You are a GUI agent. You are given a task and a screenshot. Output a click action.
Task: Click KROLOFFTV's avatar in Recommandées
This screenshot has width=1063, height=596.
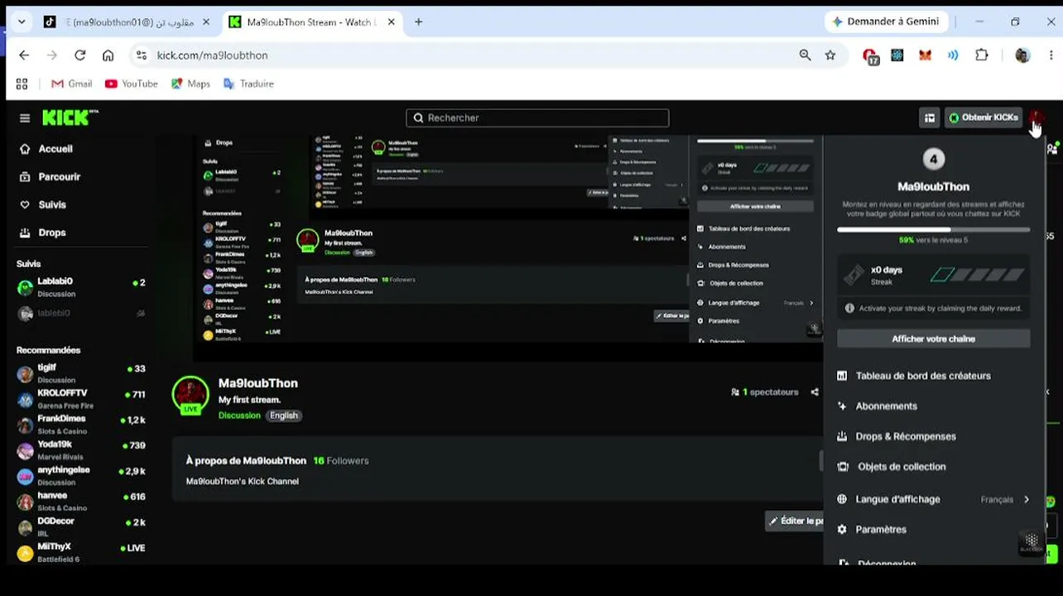[x=26, y=400]
